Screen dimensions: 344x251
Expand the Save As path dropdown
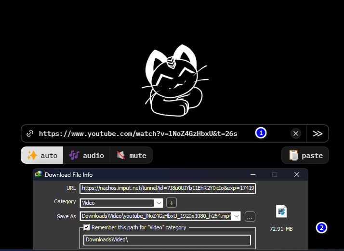pyautogui.click(x=237, y=216)
